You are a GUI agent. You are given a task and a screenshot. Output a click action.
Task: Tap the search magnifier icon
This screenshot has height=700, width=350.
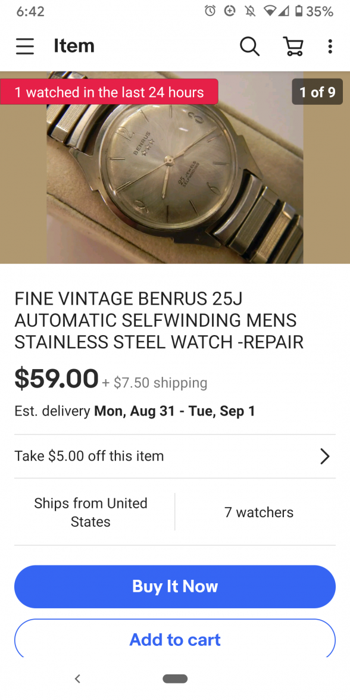pyautogui.click(x=249, y=46)
